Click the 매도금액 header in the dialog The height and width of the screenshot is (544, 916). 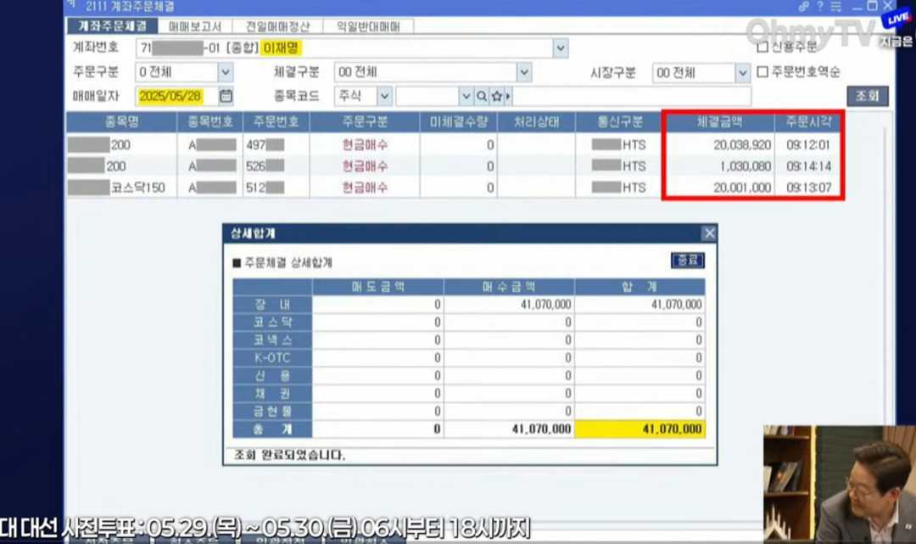[378, 287]
